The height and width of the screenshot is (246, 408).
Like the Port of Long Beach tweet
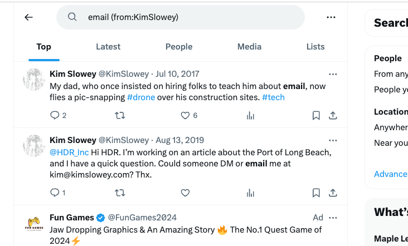click(x=186, y=193)
